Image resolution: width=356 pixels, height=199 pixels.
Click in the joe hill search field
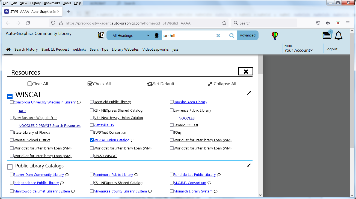click(188, 35)
